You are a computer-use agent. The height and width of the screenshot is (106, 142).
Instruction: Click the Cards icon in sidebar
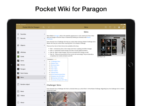coord(18,57)
